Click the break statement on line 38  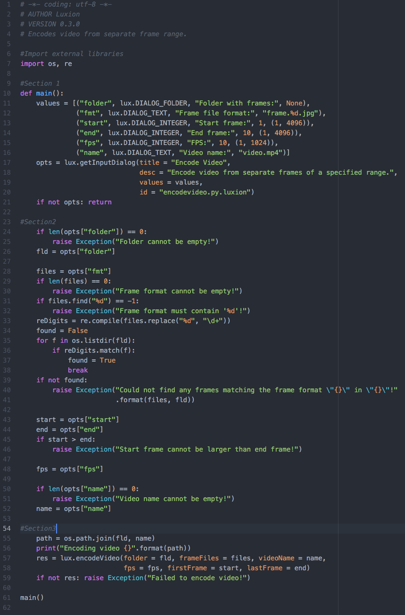78,370
